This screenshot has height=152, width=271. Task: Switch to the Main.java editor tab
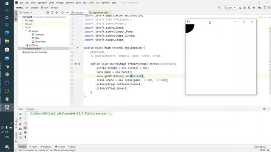click(x=79, y=13)
